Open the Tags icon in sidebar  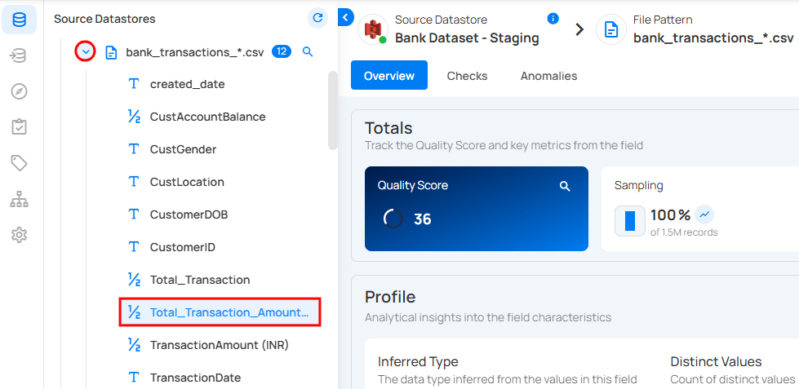(x=19, y=163)
